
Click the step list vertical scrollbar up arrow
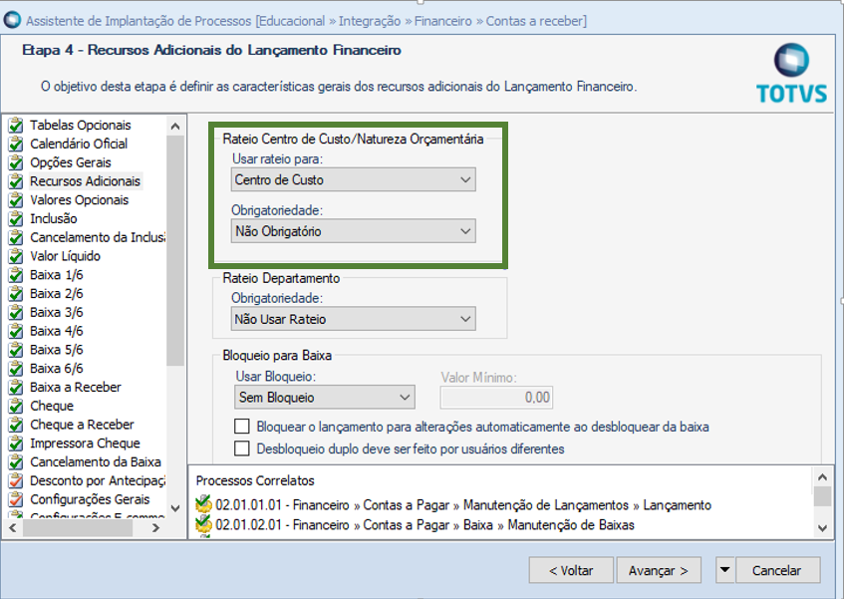175,127
